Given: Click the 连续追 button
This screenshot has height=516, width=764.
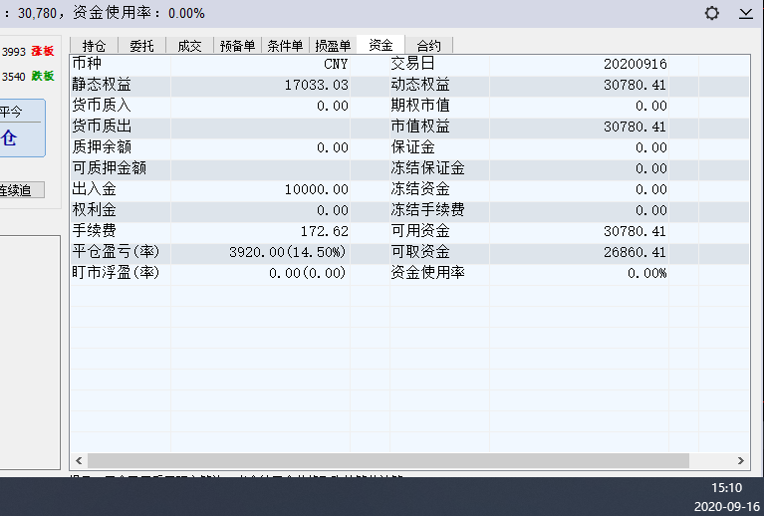Looking at the screenshot, I should 22,190.
